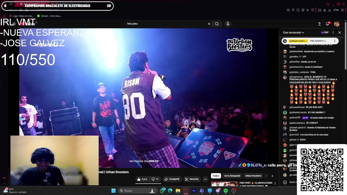Open more video actions three-dot button
Screen dimensions: 347x195
tap(205, 179)
